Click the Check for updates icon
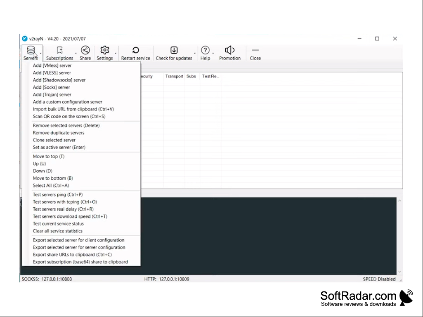Screen dimensions: 423x317 coord(174,50)
